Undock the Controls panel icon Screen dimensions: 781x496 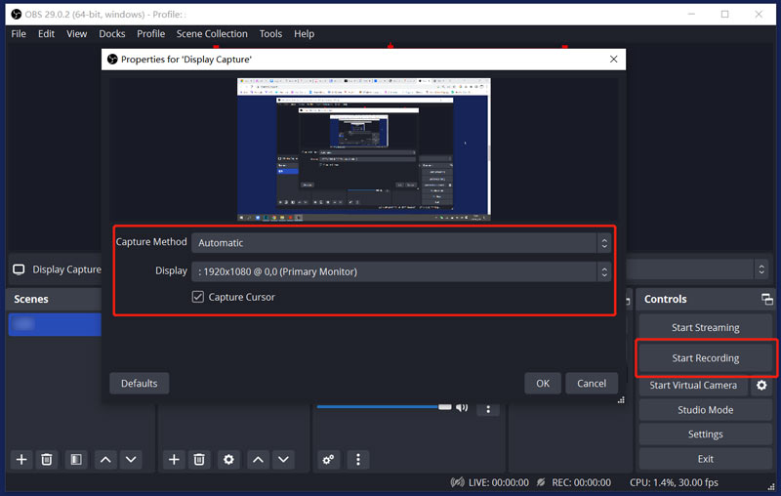[767, 299]
